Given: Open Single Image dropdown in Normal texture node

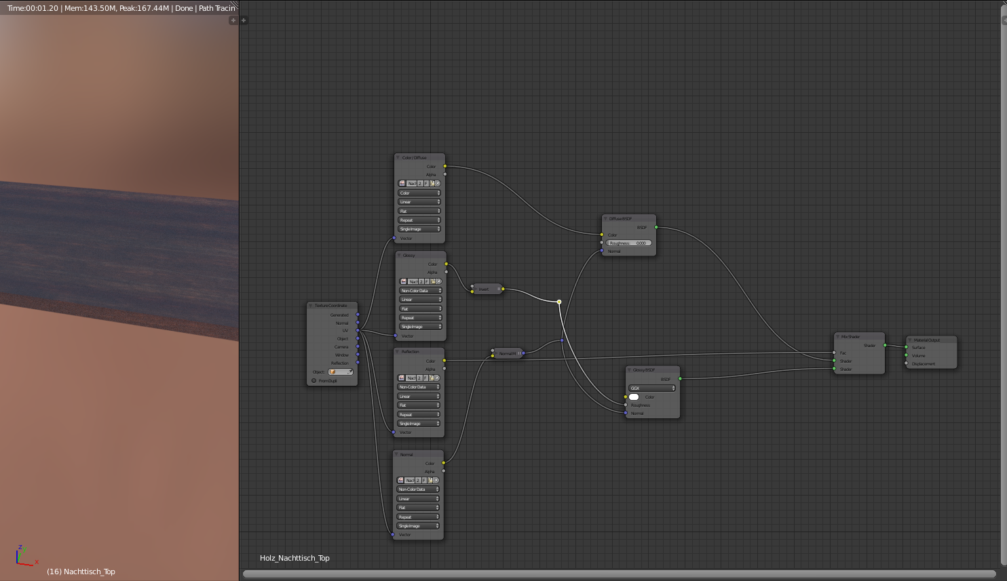Looking at the screenshot, I should pos(418,526).
